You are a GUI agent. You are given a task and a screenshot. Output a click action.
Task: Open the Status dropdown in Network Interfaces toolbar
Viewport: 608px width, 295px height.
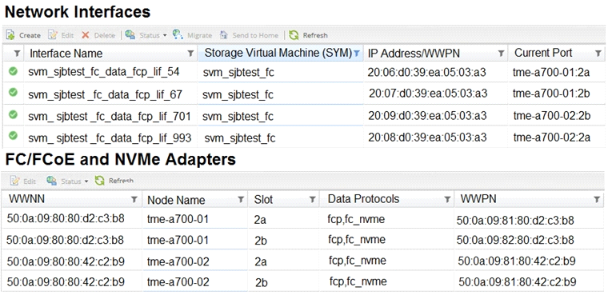click(x=146, y=35)
